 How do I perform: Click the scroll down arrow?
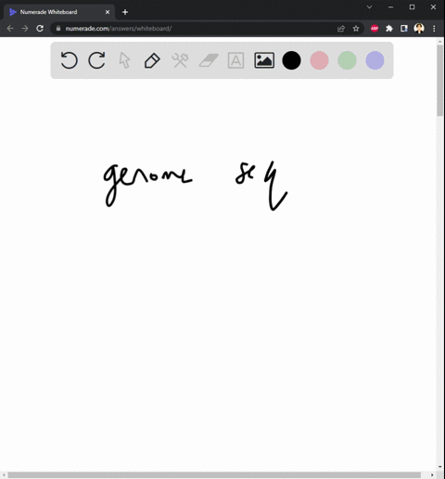point(439,467)
